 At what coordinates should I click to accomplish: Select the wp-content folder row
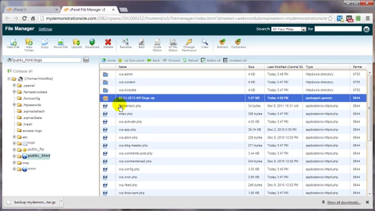pos(233,82)
